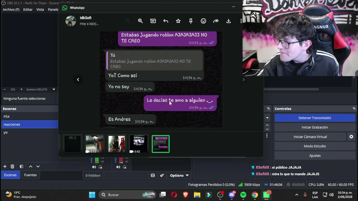
Task: Go to the previous media in WhatsApp viewer
Action: pyautogui.click(x=78, y=80)
